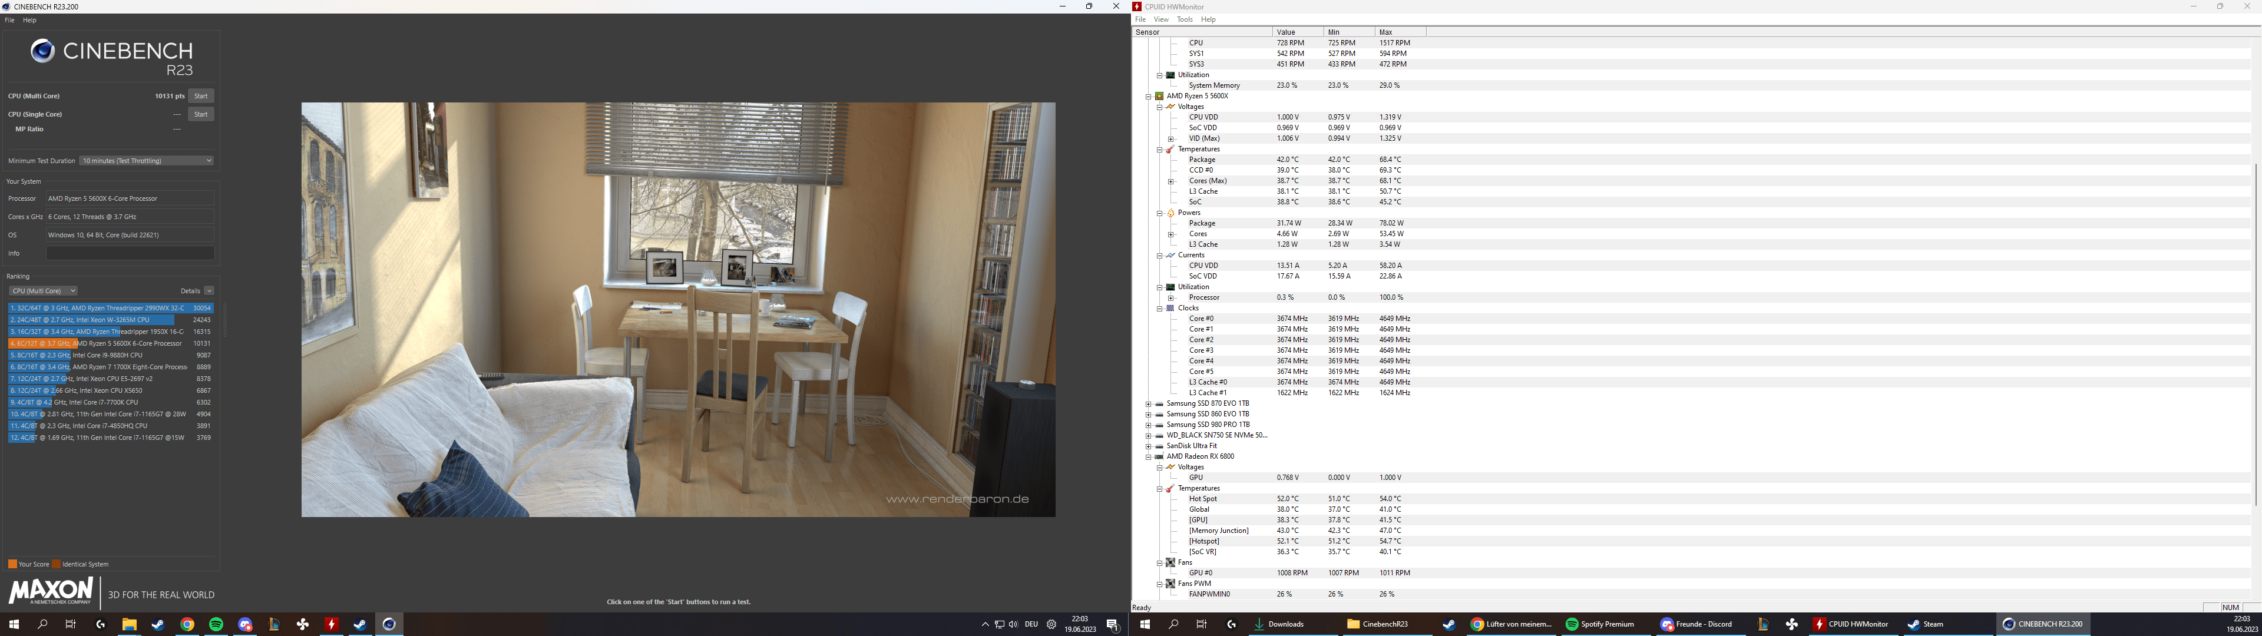Open the Windows notification center icon
The image size is (2262, 636).
click(x=1113, y=625)
